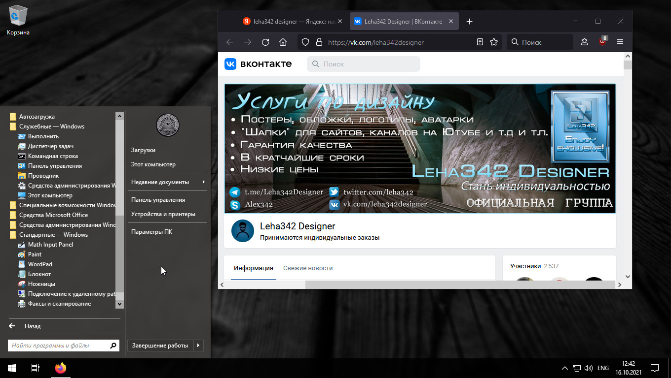Show site security padlock info
The height and width of the screenshot is (378, 671).
coord(319,42)
